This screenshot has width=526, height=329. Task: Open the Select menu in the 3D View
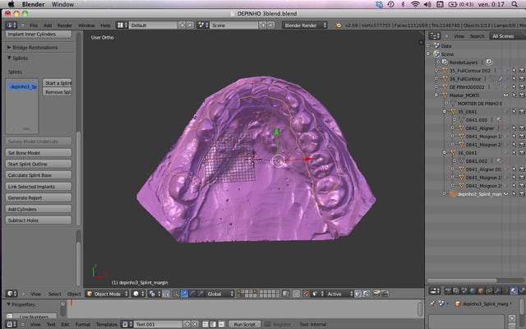point(55,294)
